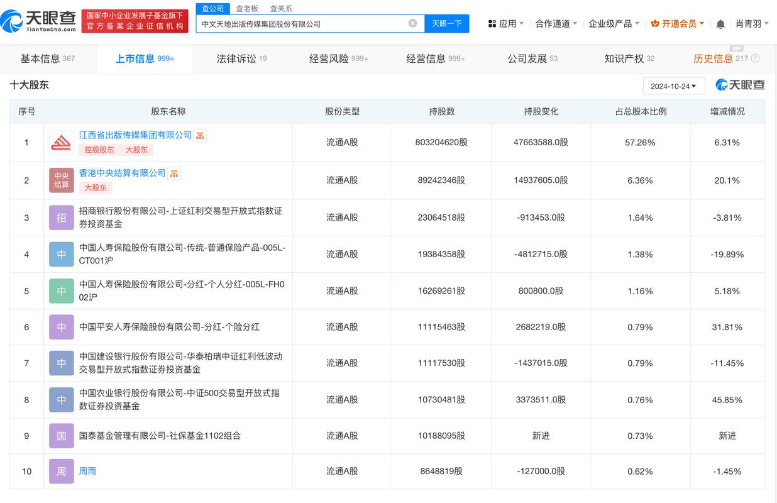Click the 中央结算 avatar icon
The height and width of the screenshot is (503, 777).
62,180
